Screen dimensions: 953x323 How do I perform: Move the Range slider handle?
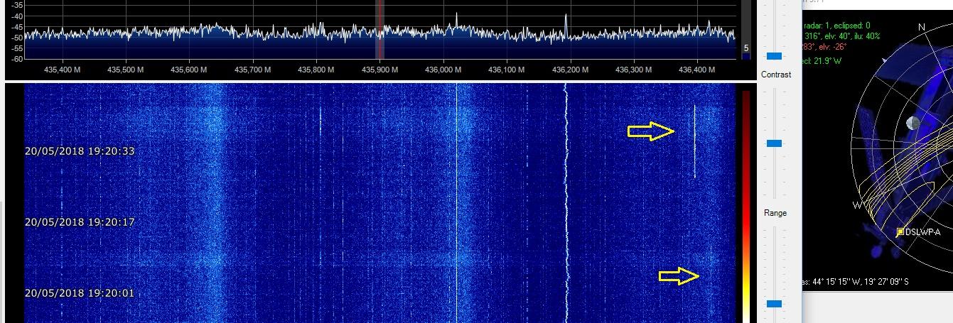(x=775, y=304)
